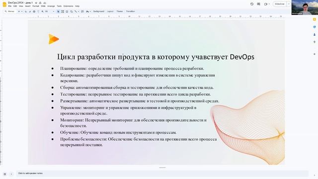The width and height of the screenshot is (318, 179).
Task: Click the bullet starting with 'Развертывание'
Action: click(140, 101)
